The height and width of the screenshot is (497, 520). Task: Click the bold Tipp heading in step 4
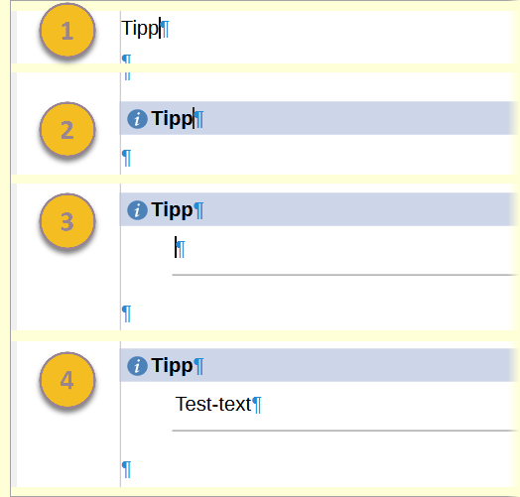(x=172, y=365)
